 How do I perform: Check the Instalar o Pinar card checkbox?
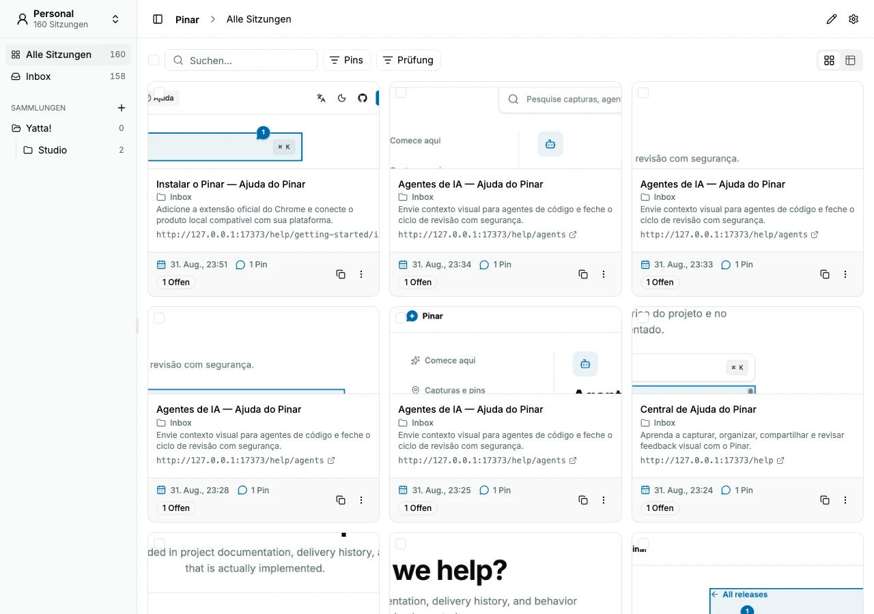coord(159,93)
